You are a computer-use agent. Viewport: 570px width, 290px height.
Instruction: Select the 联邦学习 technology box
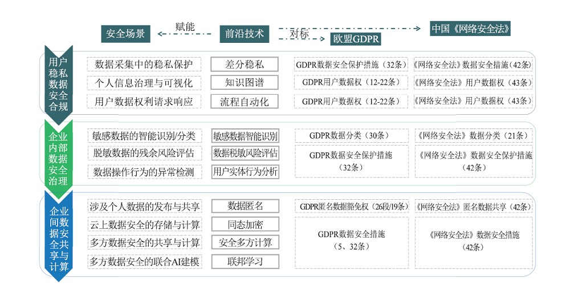(x=245, y=261)
